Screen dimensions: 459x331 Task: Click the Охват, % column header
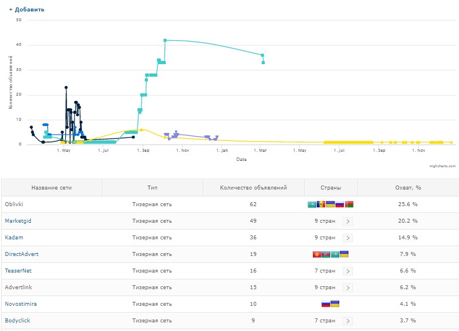click(x=408, y=188)
